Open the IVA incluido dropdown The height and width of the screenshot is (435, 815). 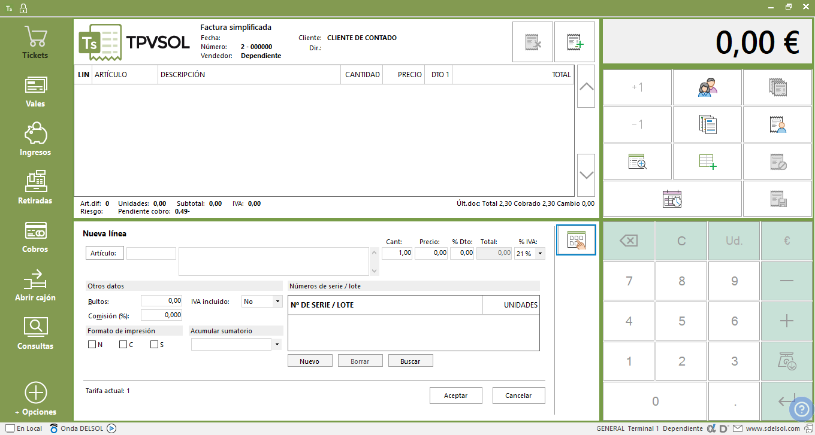pyautogui.click(x=277, y=302)
